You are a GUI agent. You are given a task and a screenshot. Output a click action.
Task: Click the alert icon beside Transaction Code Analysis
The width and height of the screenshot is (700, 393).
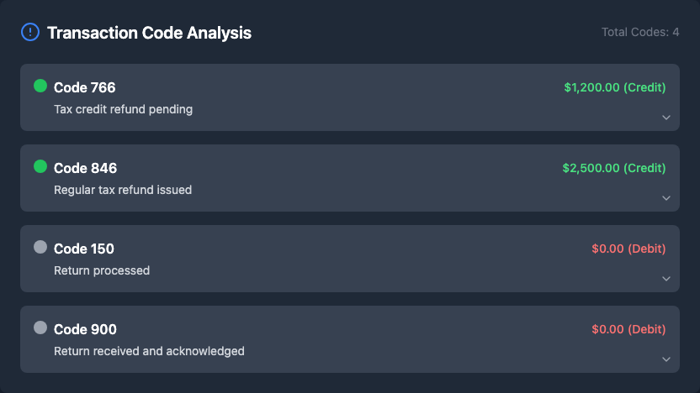click(x=29, y=33)
